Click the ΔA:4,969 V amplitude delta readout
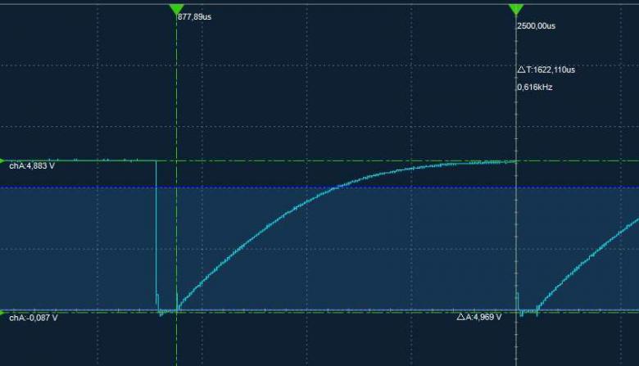The width and height of the screenshot is (639, 366). (x=479, y=317)
